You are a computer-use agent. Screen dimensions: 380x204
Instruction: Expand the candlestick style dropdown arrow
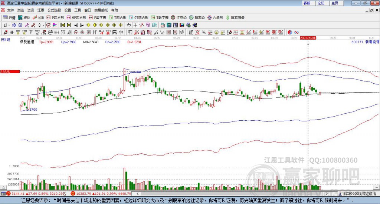click(x=43, y=25)
